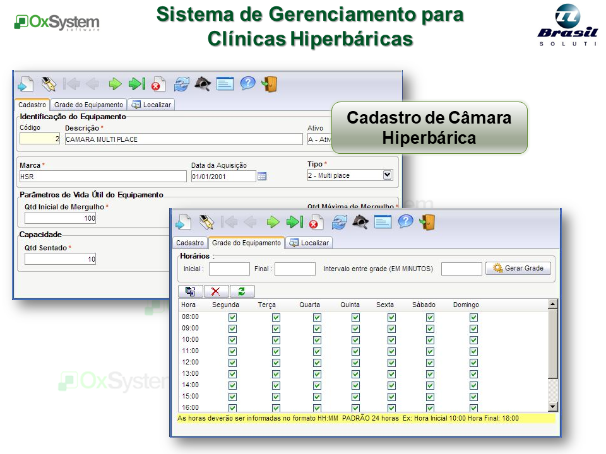Open the Tipo dropdown showing Multi place
Image resolution: width=606 pixels, height=454 pixels.
tap(387, 175)
